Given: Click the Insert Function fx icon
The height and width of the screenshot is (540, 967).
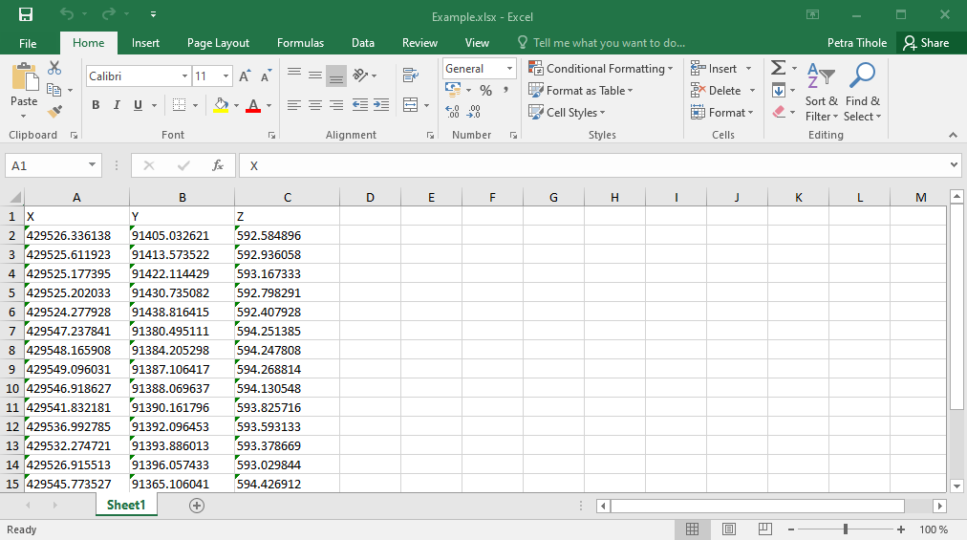Looking at the screenshot, I should [x=218, y=165].
